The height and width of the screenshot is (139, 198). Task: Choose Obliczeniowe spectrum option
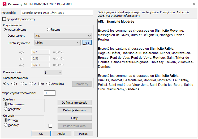(6, 104)
